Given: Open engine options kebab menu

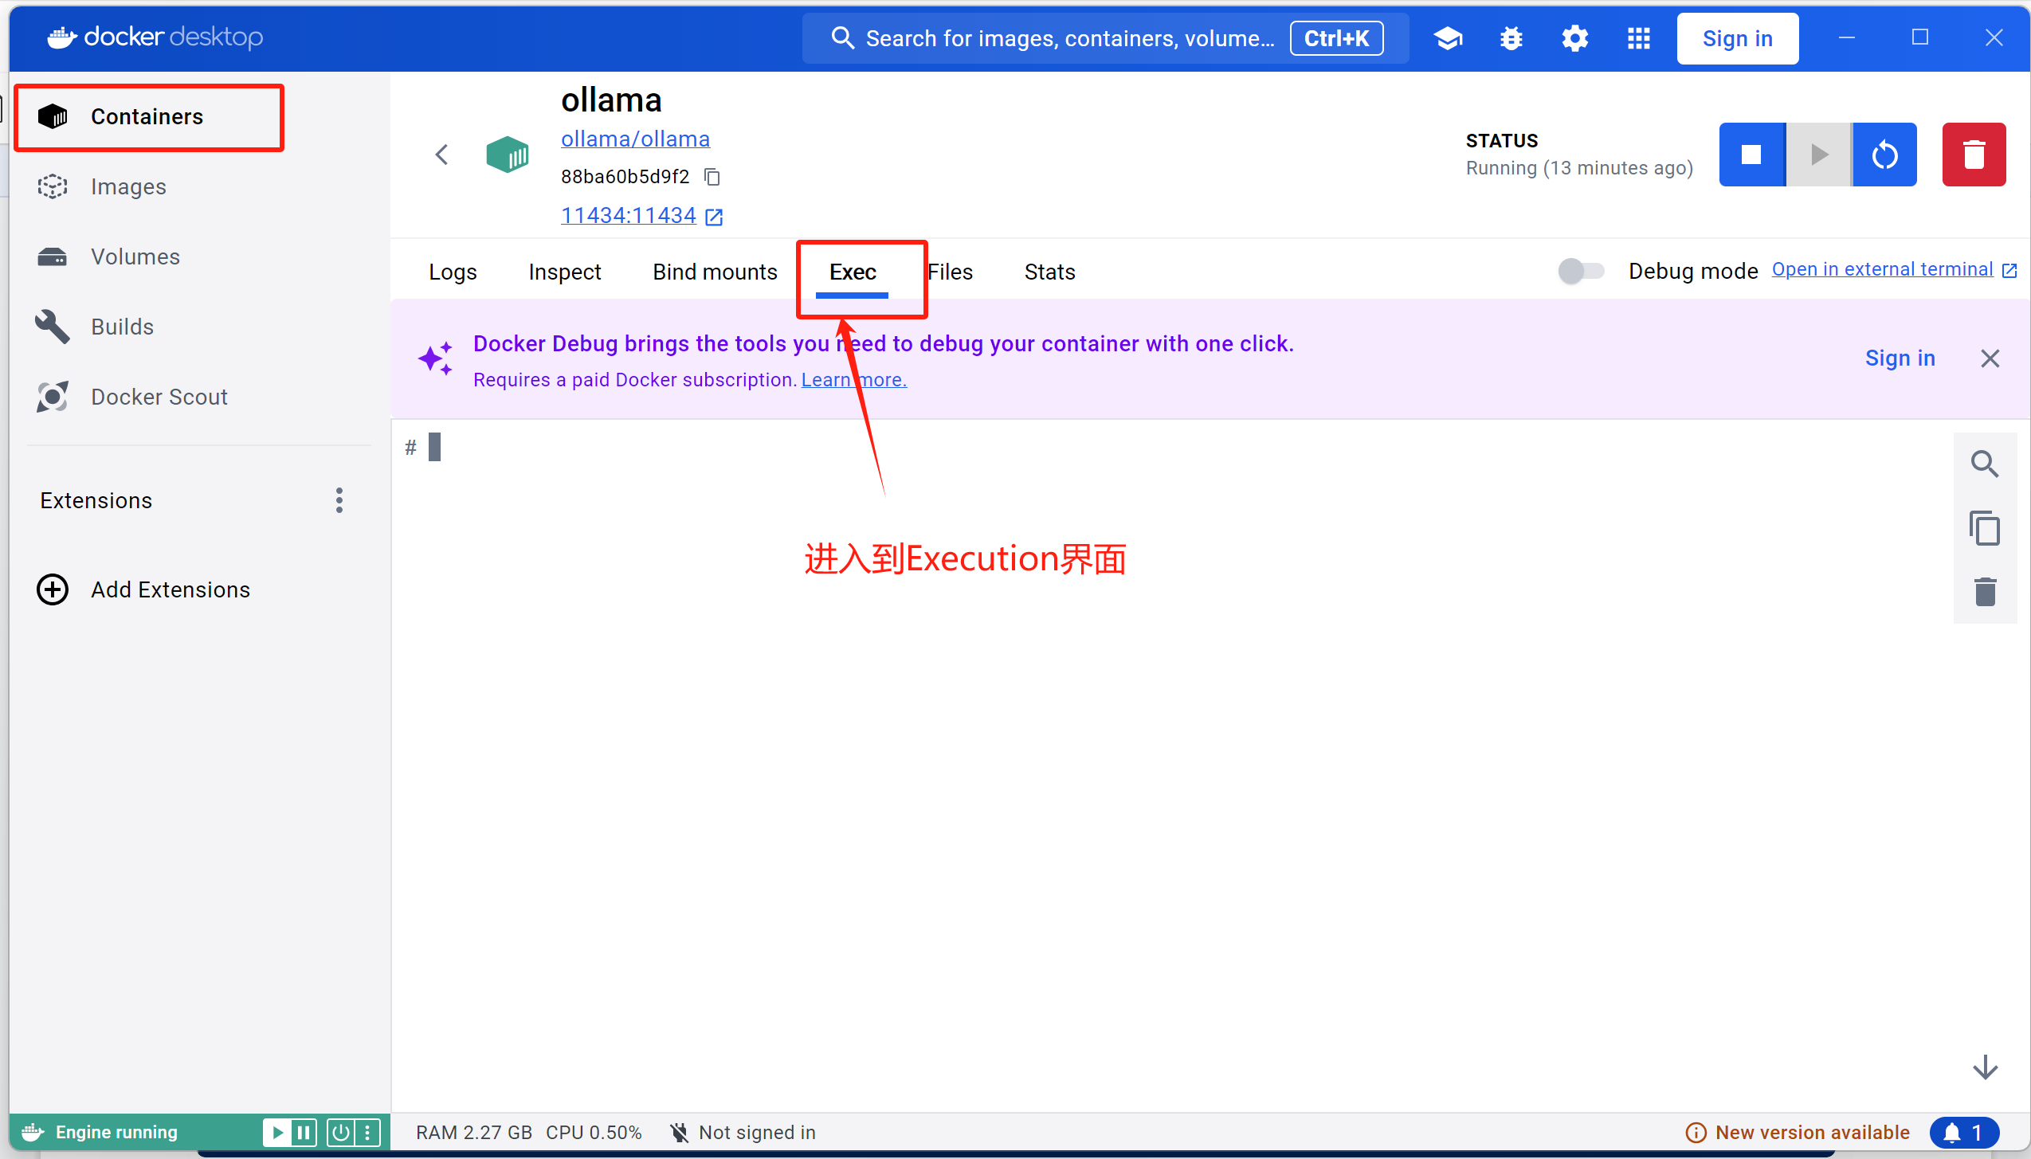Looking at the screenshot, I should pyautogui.click(x=367, y=1132).
